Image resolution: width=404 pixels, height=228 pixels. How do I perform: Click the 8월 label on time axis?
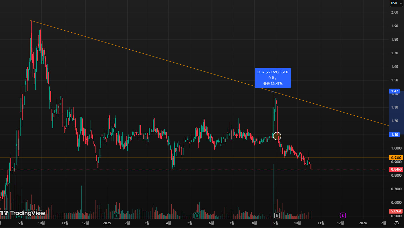click(x=254, y=223)
